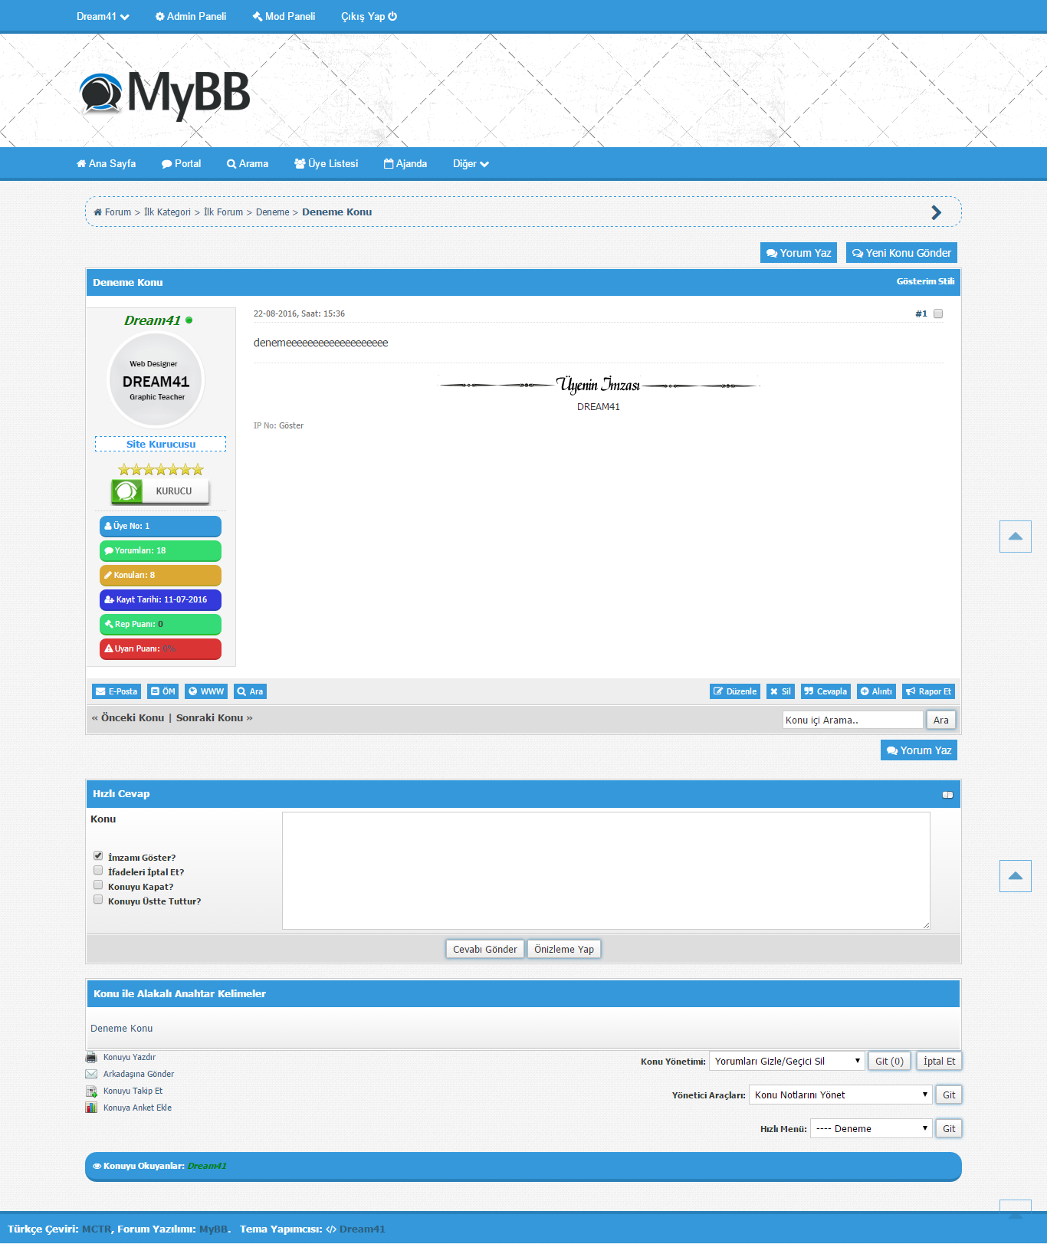Click the top Yorum Yaz button

(x=799, y=253)
